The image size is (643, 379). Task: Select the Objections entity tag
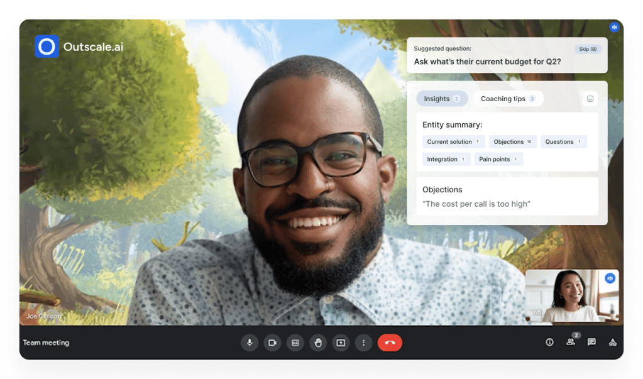coord(512,142)
